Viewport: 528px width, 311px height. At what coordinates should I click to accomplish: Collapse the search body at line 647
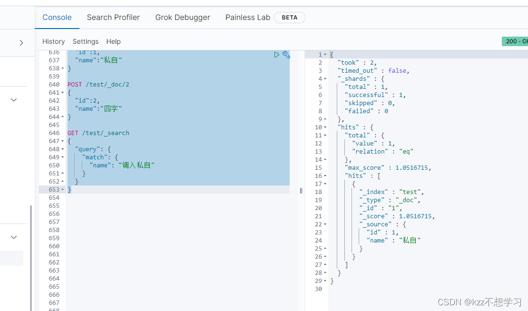[x=63, y=141]
